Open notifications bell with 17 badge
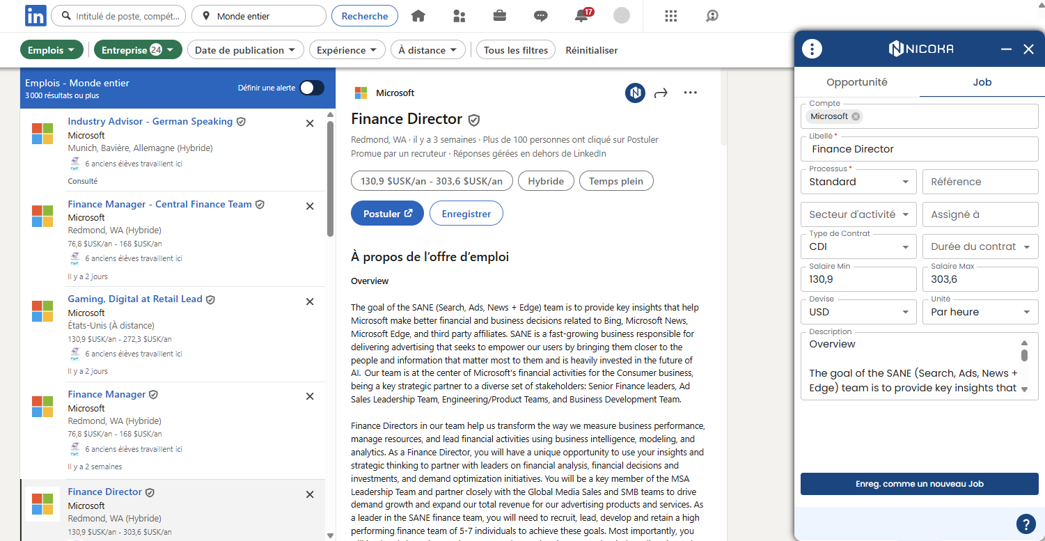Viewport: 1045px width, 541px height. [x=582, y=16]
